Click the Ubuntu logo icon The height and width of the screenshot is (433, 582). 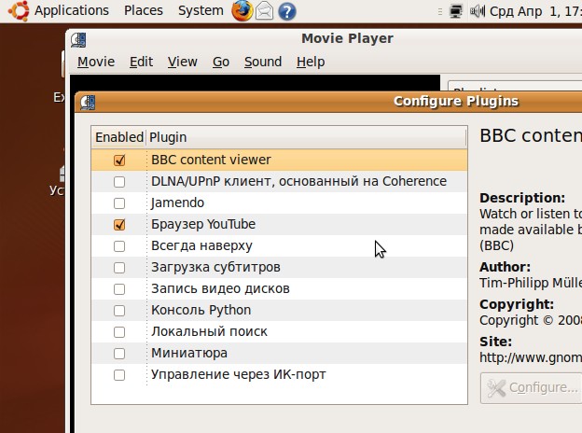tap(19, 10)
